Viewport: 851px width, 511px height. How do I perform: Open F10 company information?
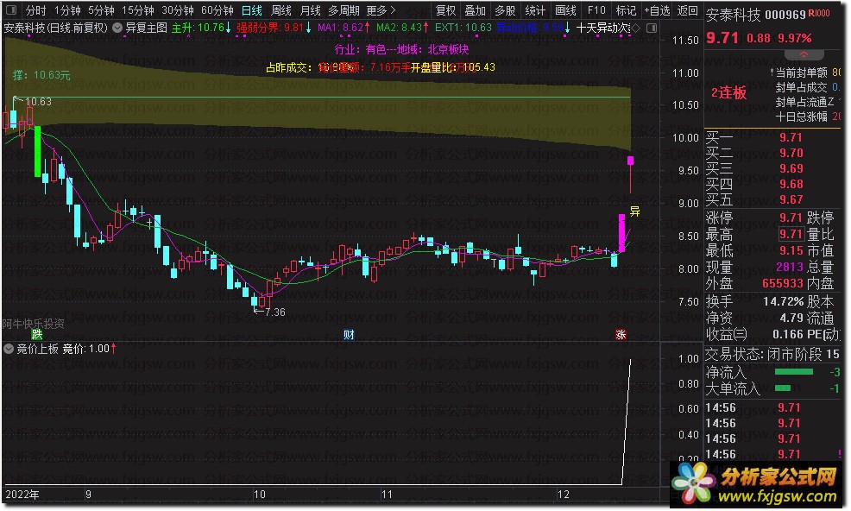pyautogui.click(x=596, y=10)
